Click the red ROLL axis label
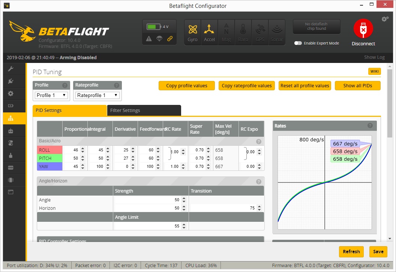Image resolution: width=396 pixels, height=272 pixels. point(49,150)
